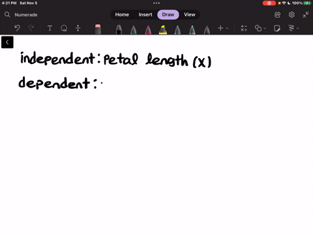Tap the Wi-Fi status icon
313x235 pixels.
[x=284, y=3]
